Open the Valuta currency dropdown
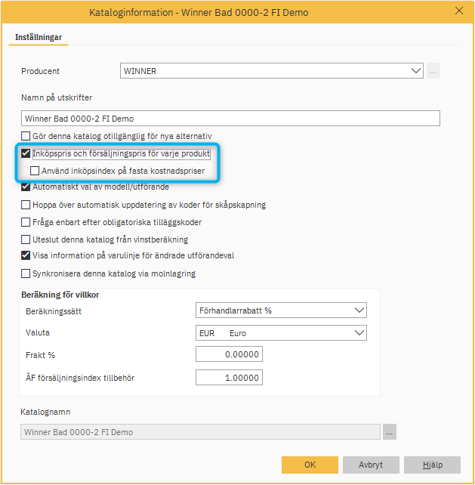 click(x=358, y=333)
